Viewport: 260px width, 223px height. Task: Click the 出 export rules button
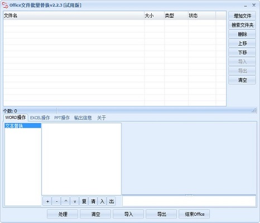[111, 201]
